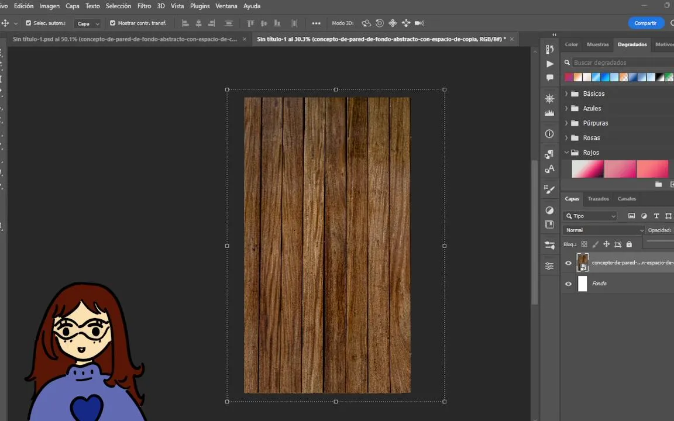Viewport: 674px width, 421px height.
Task: Filter layers by text type icon
Action: tap(656, 216)
